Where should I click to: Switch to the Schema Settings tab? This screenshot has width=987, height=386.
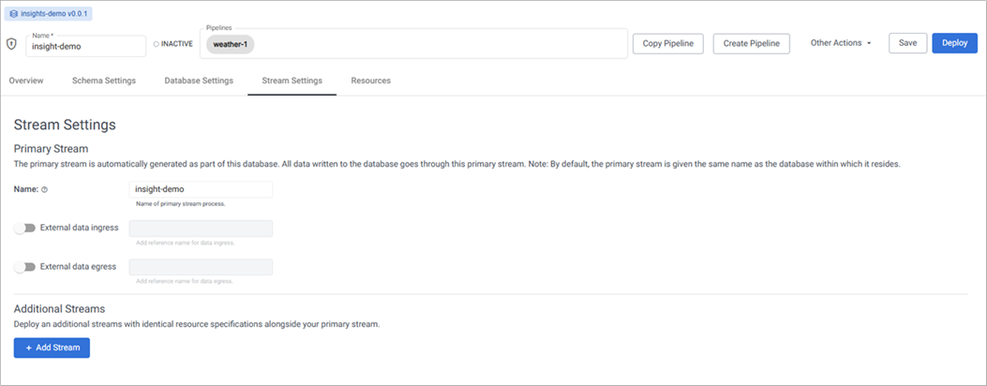[x=104, y=81]
